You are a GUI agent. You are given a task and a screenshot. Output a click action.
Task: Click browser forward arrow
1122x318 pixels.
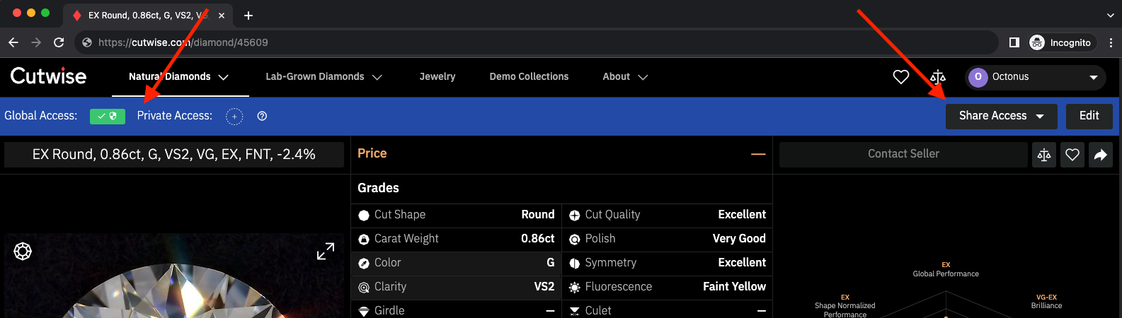36,42
